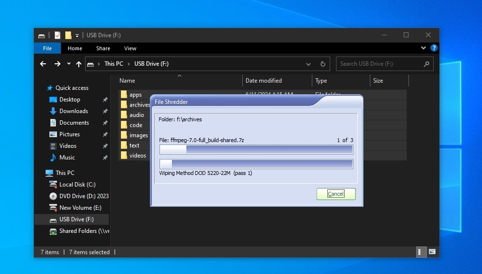Sort by the Name column header
The image size is (482, 274).
[x=180, y=81]
